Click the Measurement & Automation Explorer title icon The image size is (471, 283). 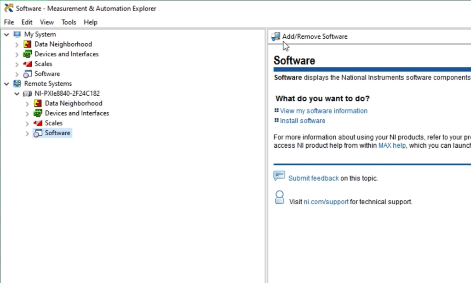[9, 8]
